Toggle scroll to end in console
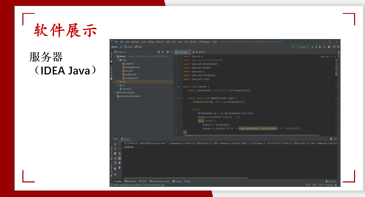Image resolution: width=365 pixels, height=197 pixels. pyautogui.click(x=119, y=158)
